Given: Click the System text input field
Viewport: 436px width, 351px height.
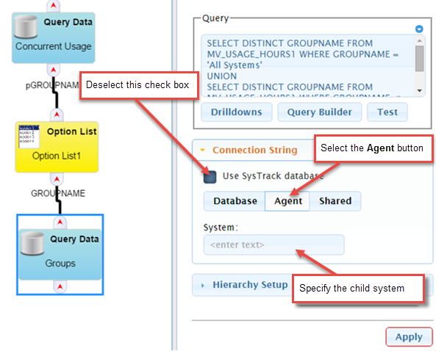Looking at the screenshot, I should pyautogui.click(x=274, y=245).
